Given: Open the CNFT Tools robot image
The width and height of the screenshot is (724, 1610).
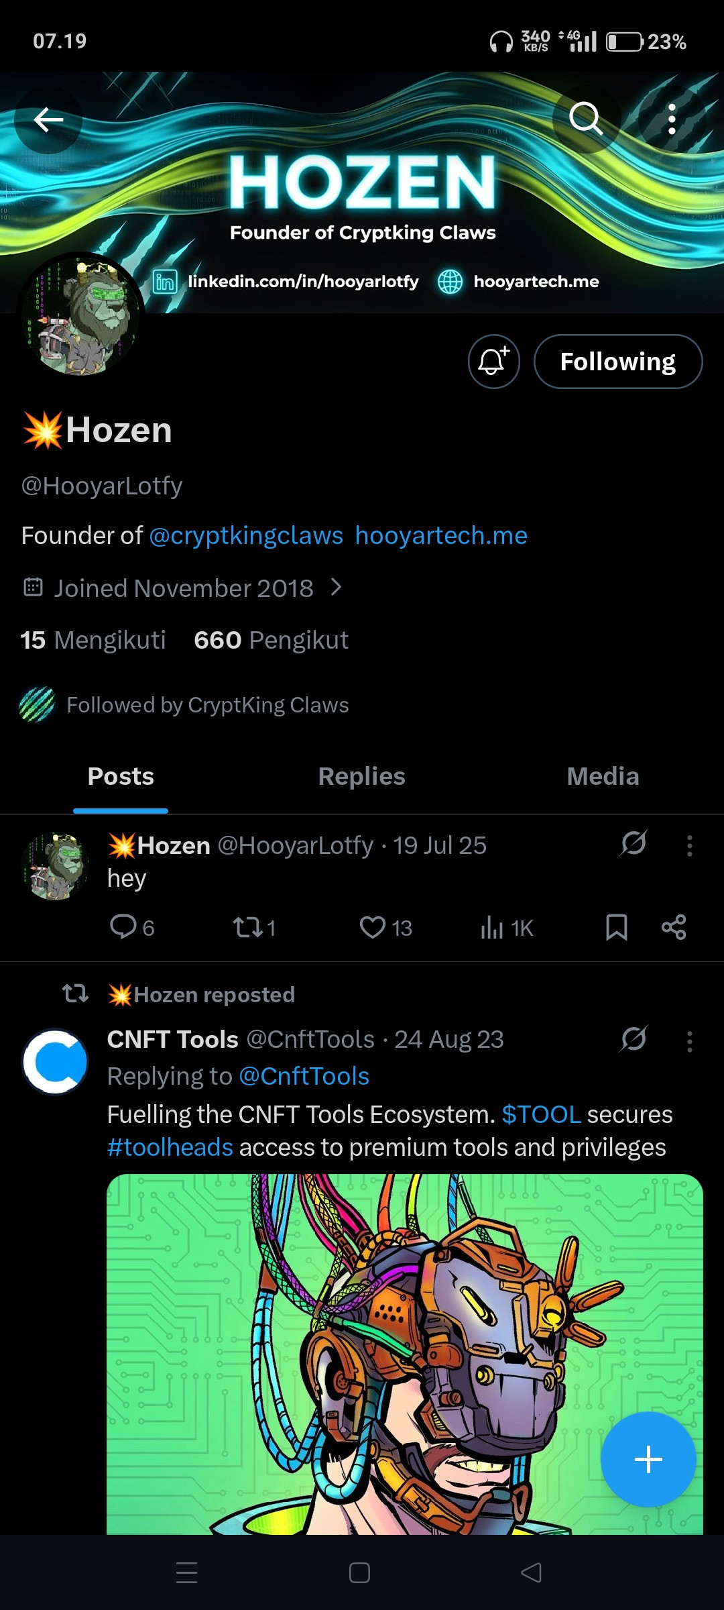Looking at the screenshot, I should click(405, 1354).
